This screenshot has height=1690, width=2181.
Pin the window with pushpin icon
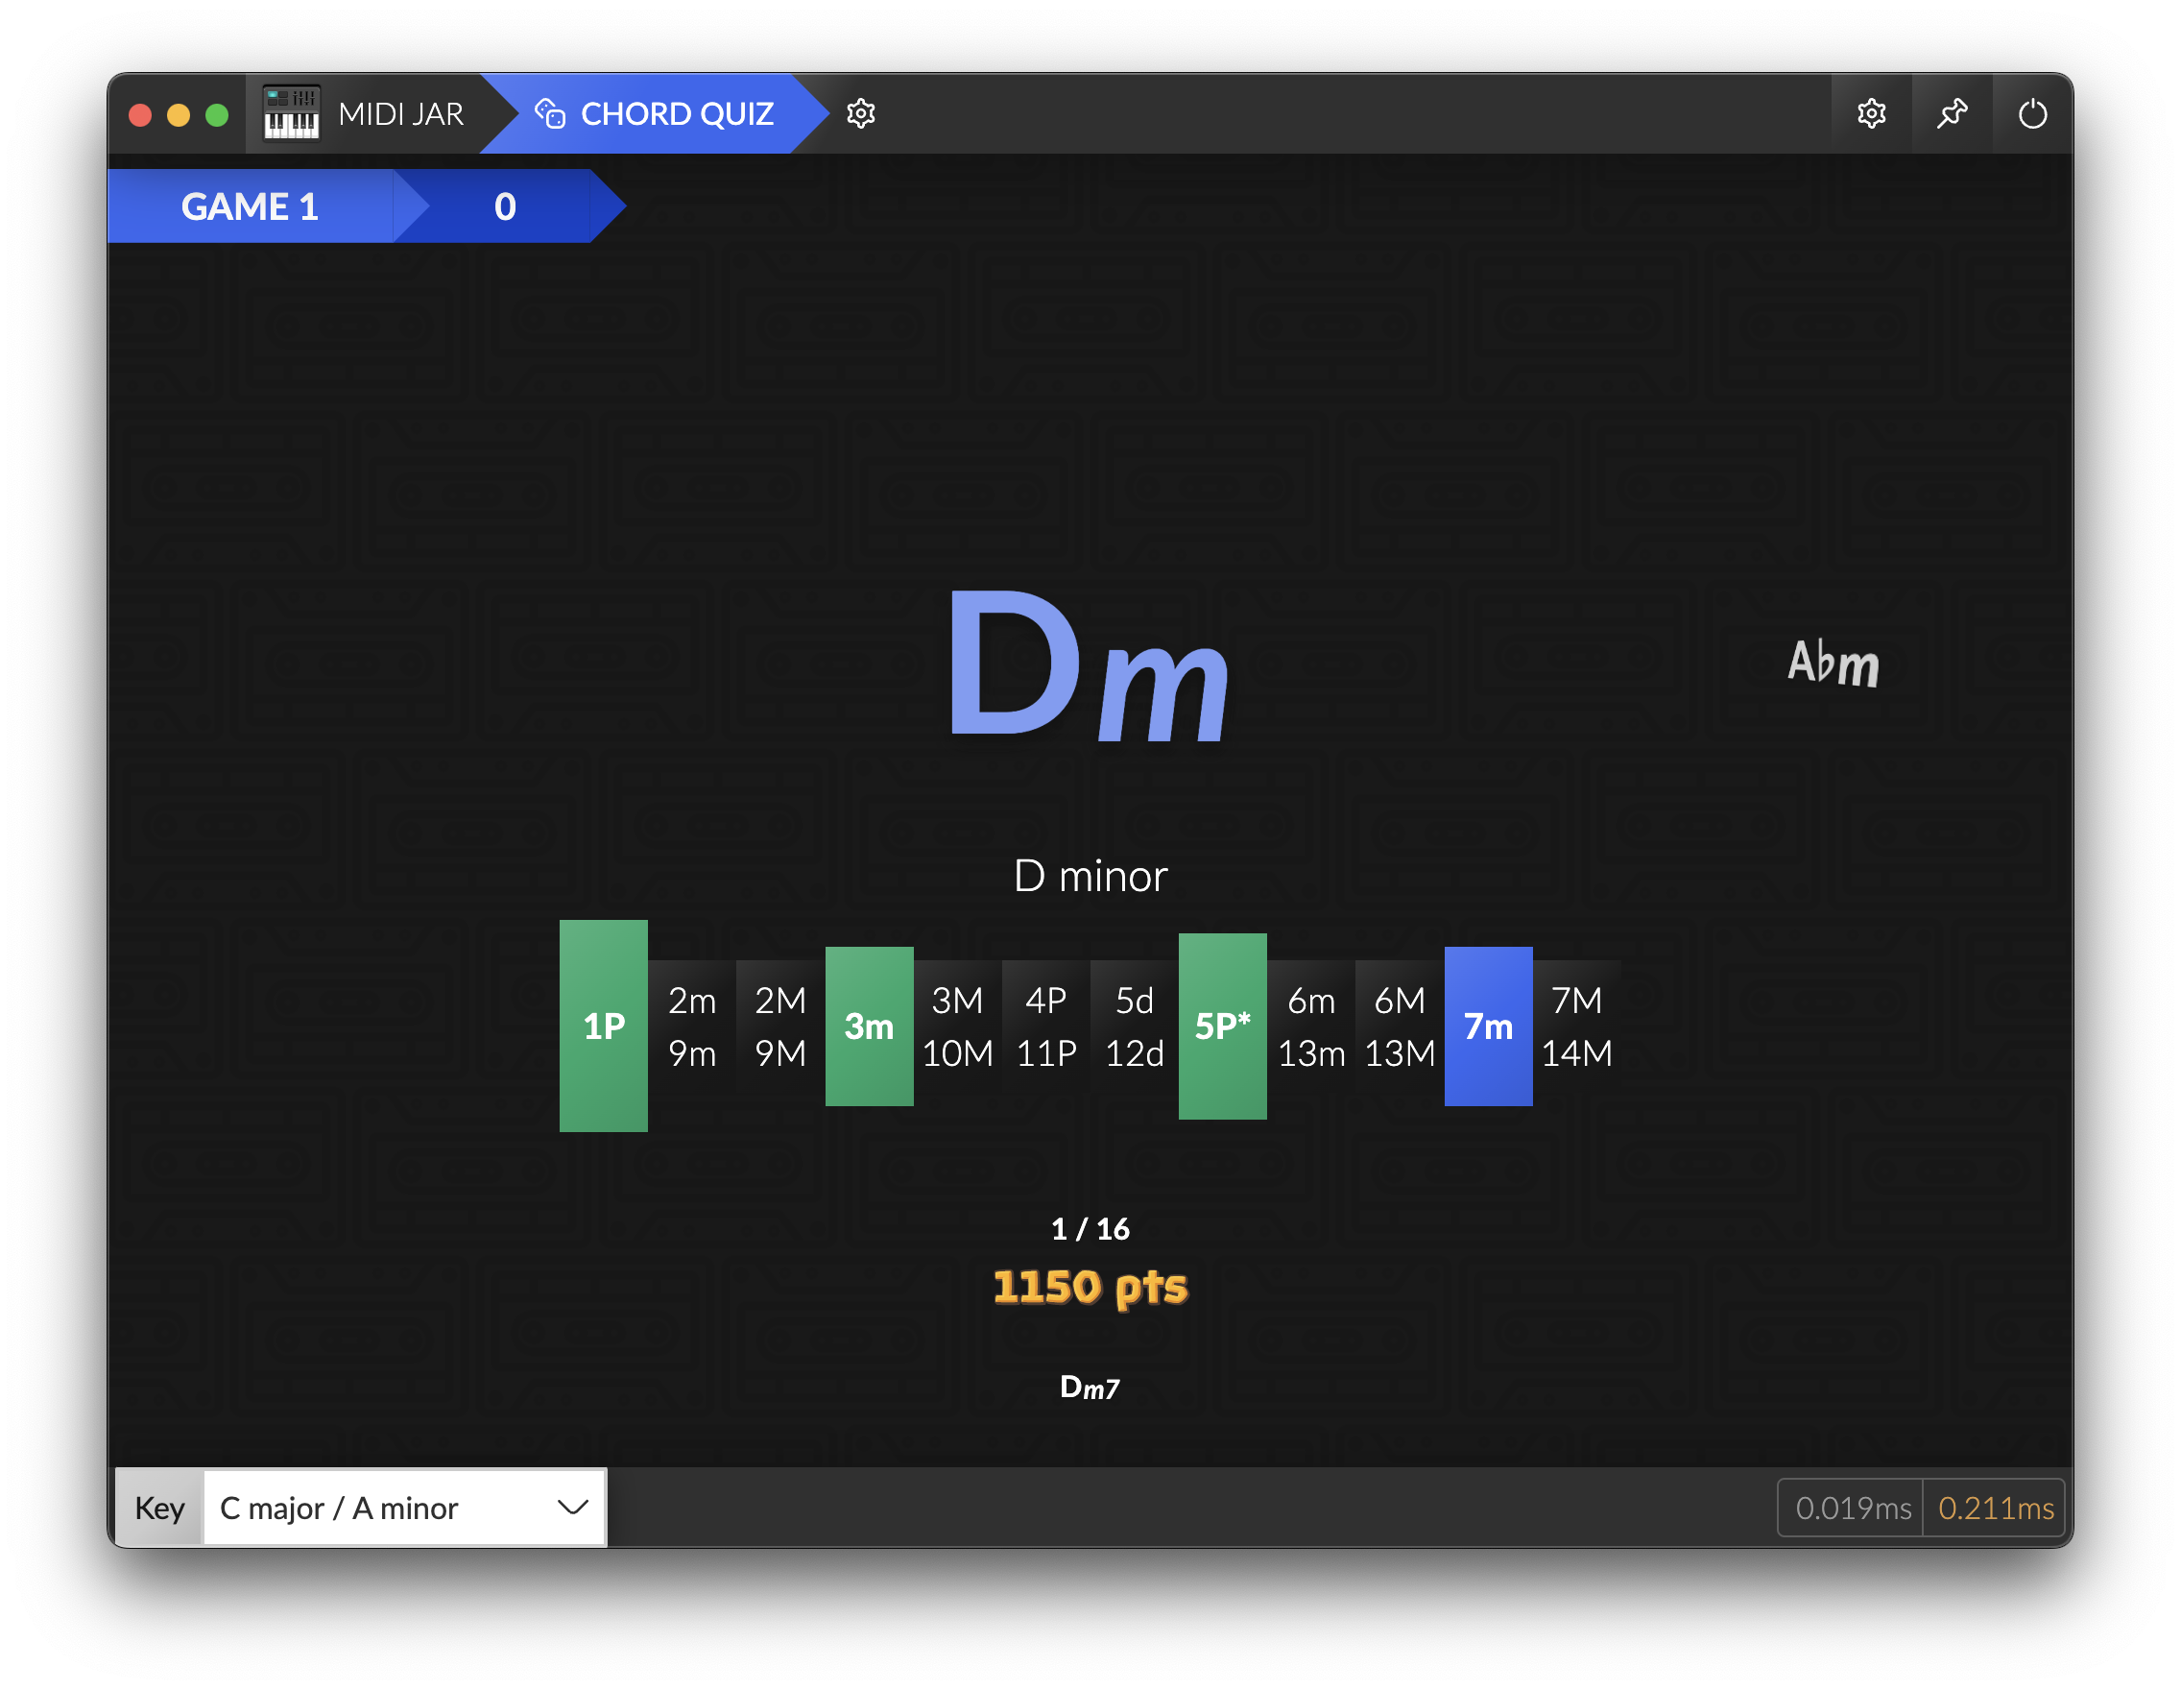tap(1952, 114)
